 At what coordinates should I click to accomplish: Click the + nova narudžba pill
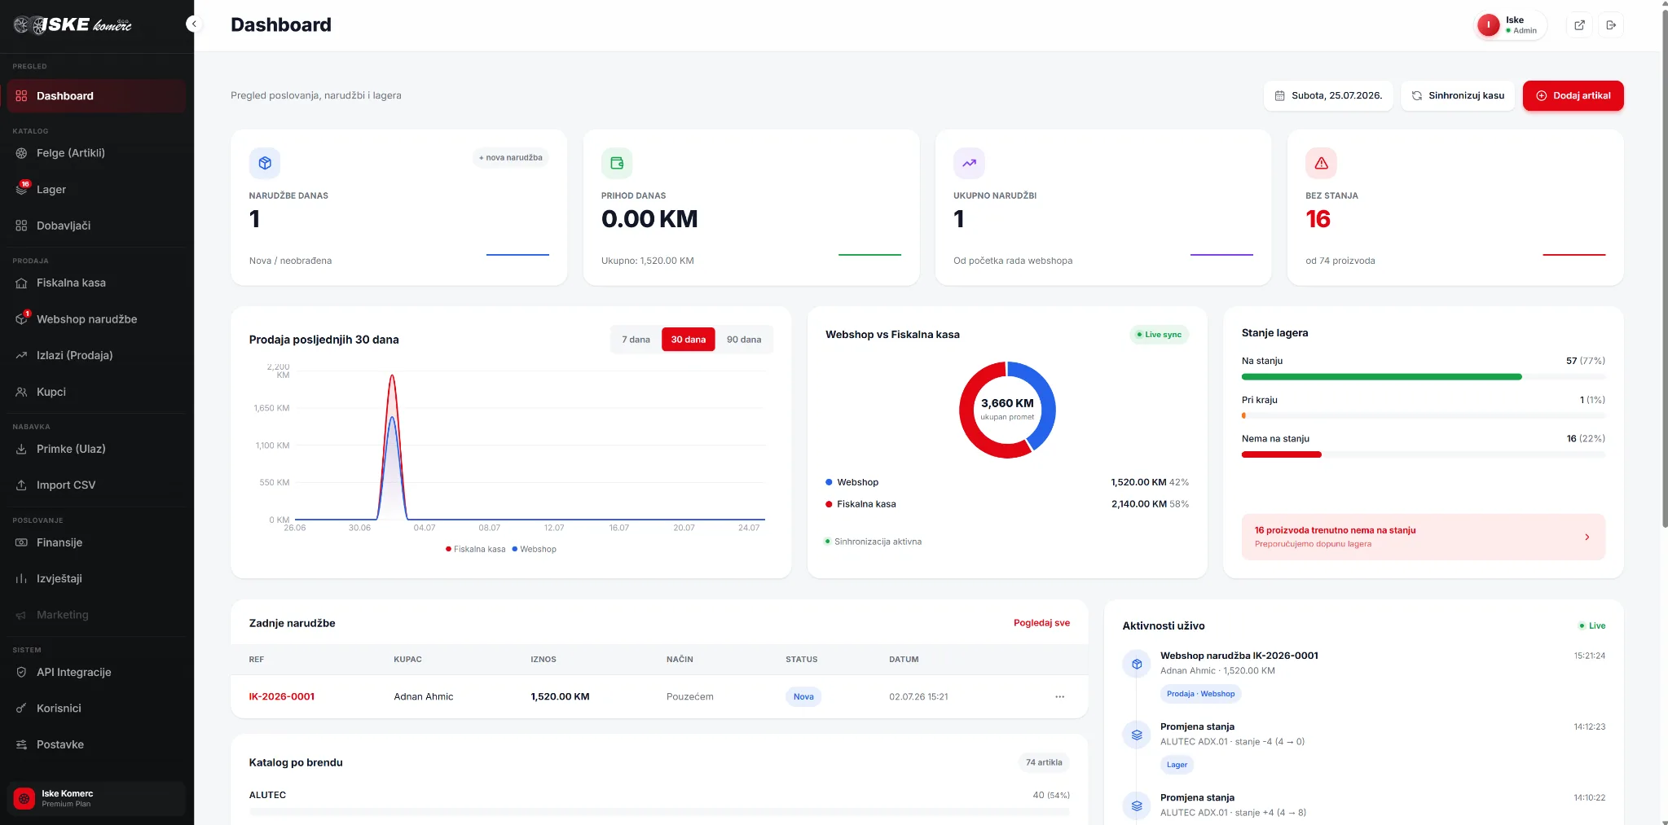click(x=511, y=157)
